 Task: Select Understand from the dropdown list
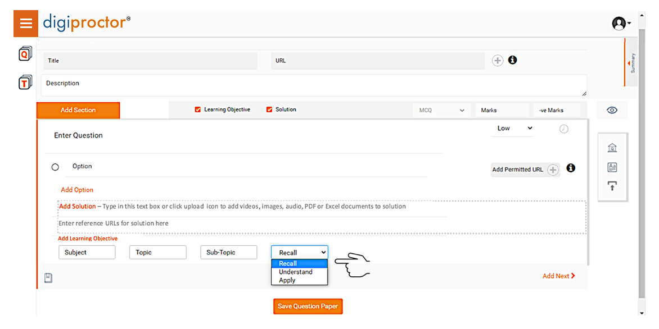[x=296, y=272]
